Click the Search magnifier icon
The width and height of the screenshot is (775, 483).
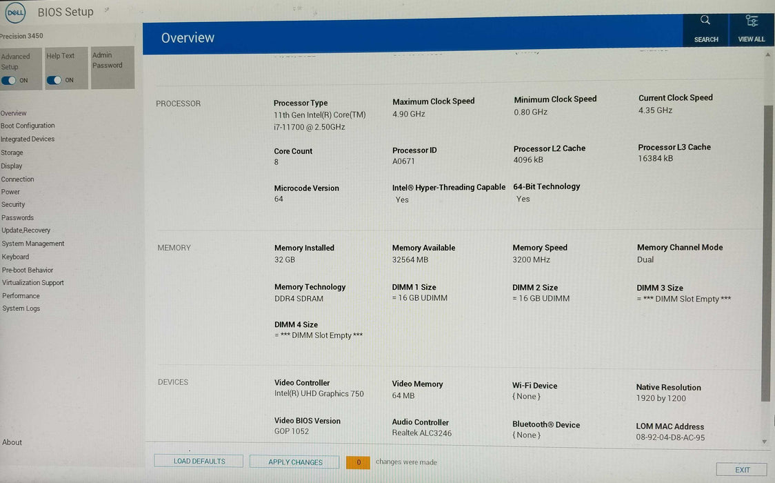[x=705, y=21]
